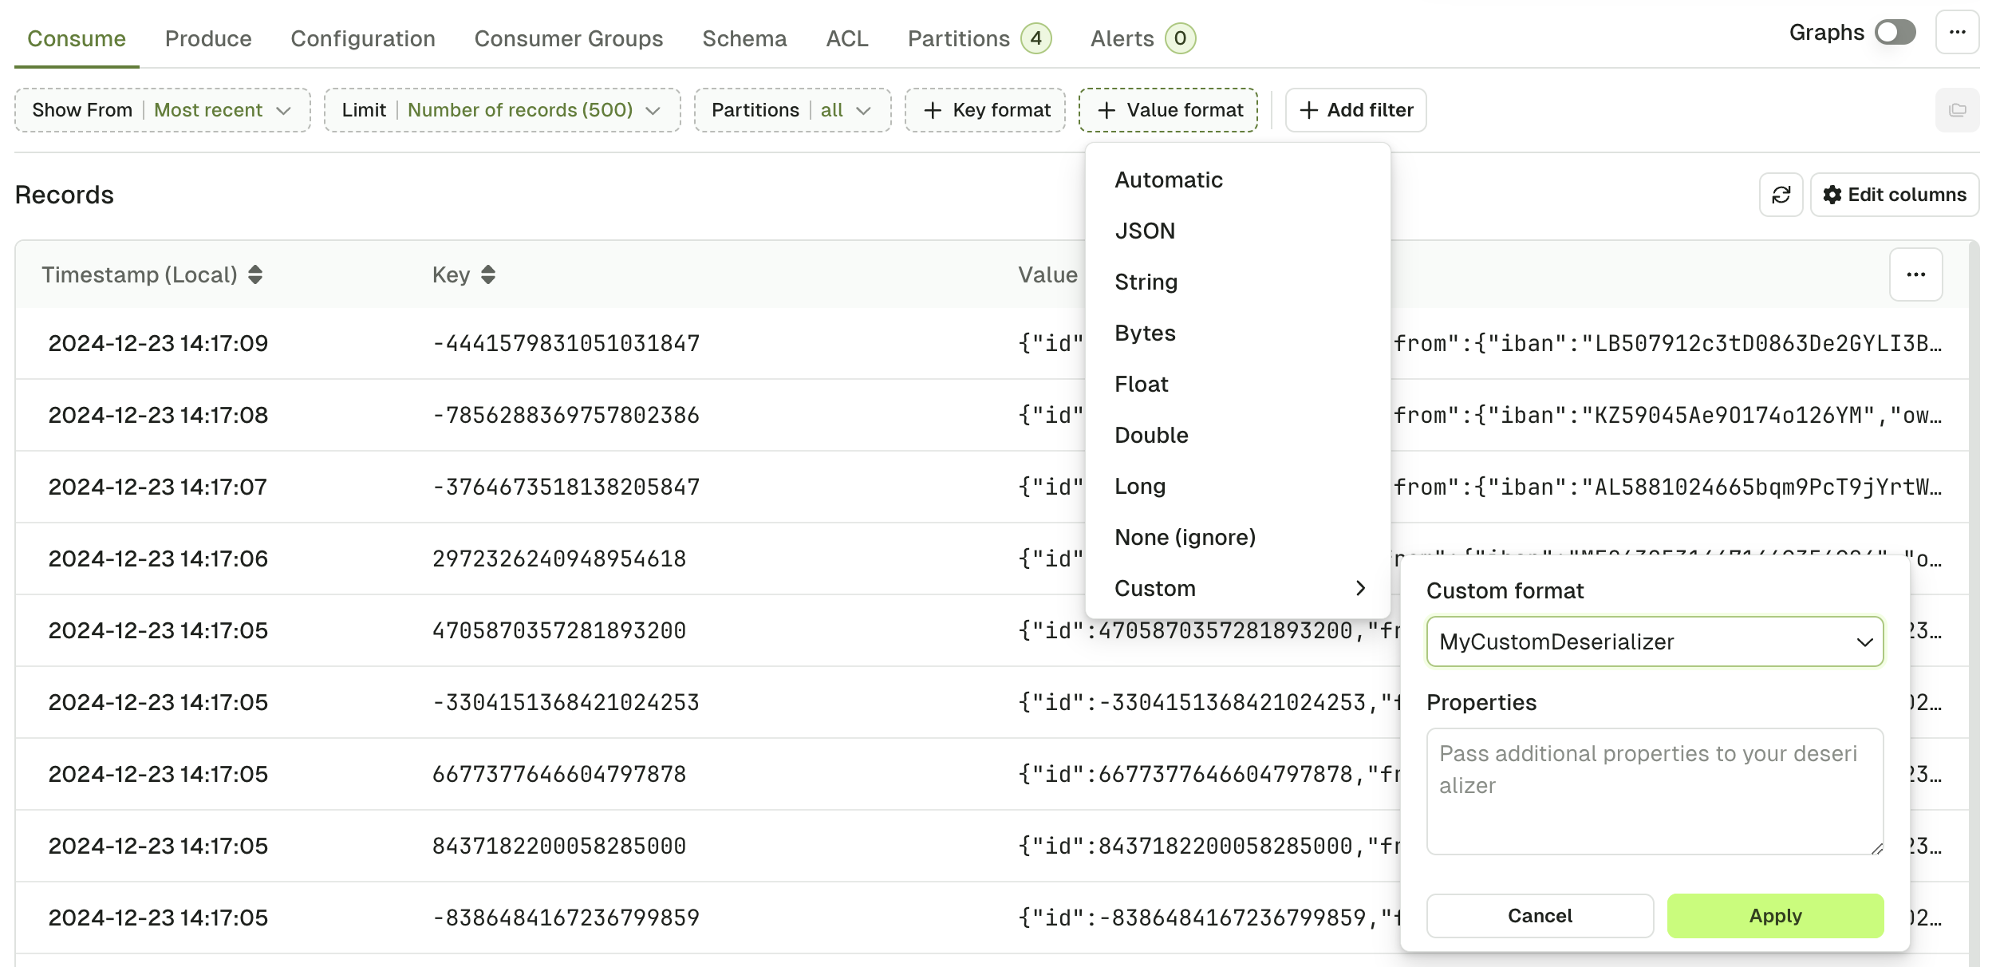Screen dimensions: 1996x967
Task: Sort by Timestamp (Local) arrows
Action: [x=255, y=274]
